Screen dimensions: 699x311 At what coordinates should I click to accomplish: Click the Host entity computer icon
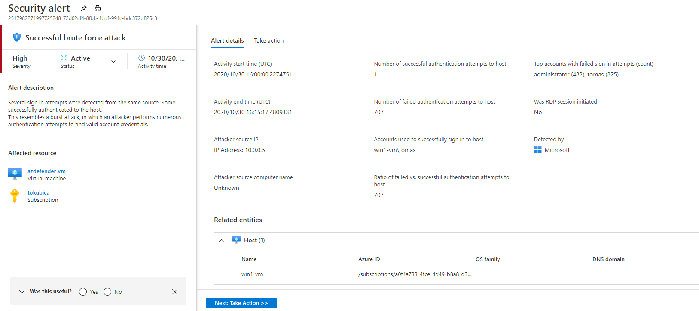236,240
